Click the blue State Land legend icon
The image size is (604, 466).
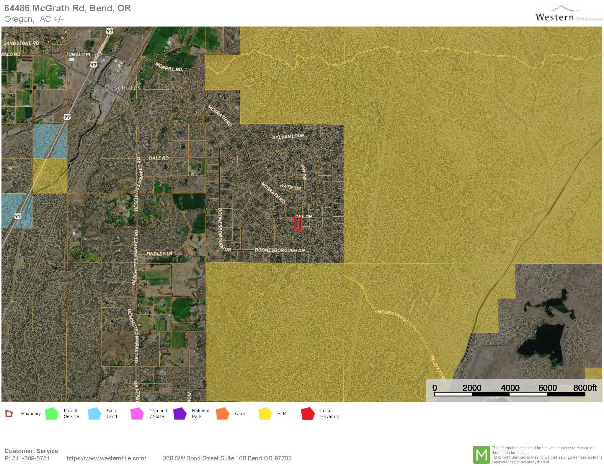pyautogui.click(x=95, y=414)
